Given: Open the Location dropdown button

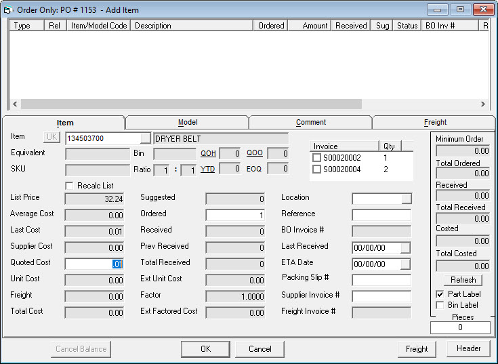Looking at the screenshot, I should pos(407,199).
